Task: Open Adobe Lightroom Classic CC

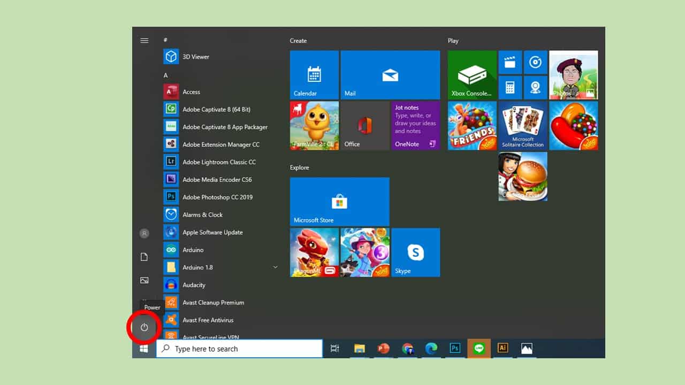Action: (222, 162)
